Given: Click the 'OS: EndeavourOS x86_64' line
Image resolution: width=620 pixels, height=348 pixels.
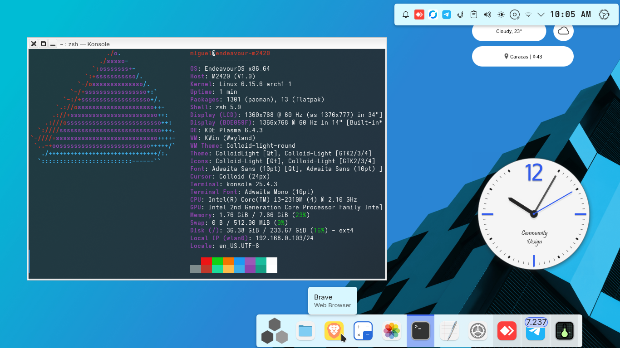Looking at the screenshot, I should [230, 69].
